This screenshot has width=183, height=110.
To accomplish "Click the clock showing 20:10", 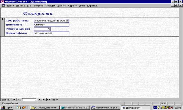I will click(x=177, y=108).
